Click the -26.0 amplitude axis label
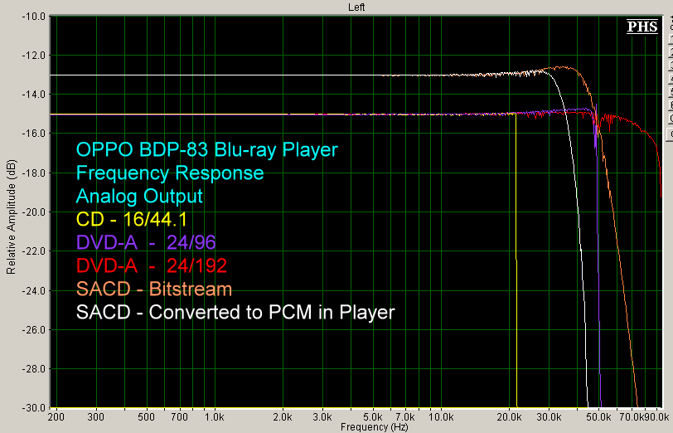 click(x=33, y=330)
